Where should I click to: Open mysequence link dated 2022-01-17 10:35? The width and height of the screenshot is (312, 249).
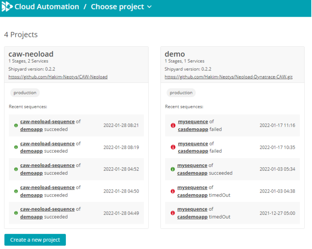coord(193,144)
